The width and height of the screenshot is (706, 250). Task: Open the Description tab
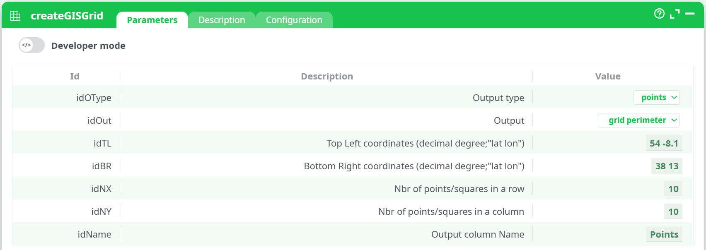222,20
